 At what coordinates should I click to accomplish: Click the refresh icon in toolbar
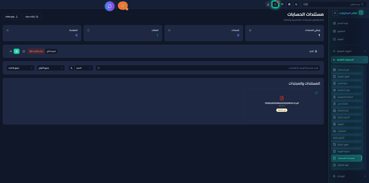(24, 51)
